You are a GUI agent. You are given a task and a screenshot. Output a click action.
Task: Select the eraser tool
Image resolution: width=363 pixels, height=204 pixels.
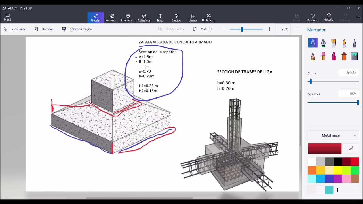[323, 56]
